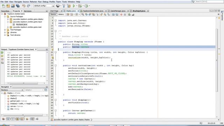224x126 pixels.
Task: Click the red Start Macro Recording icon
Action: tap(121, 14)
